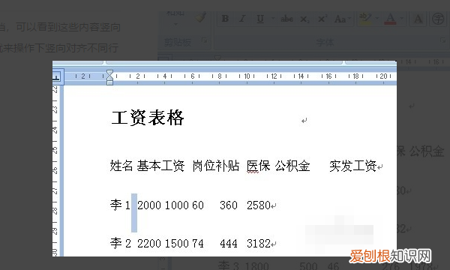Click the value 74 in 李 2 row
450x270 pixels.
198,244
